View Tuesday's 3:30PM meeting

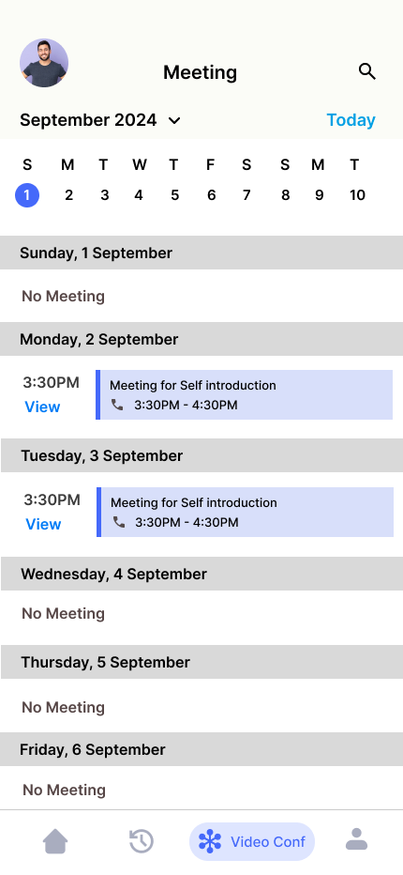[43, 524]
